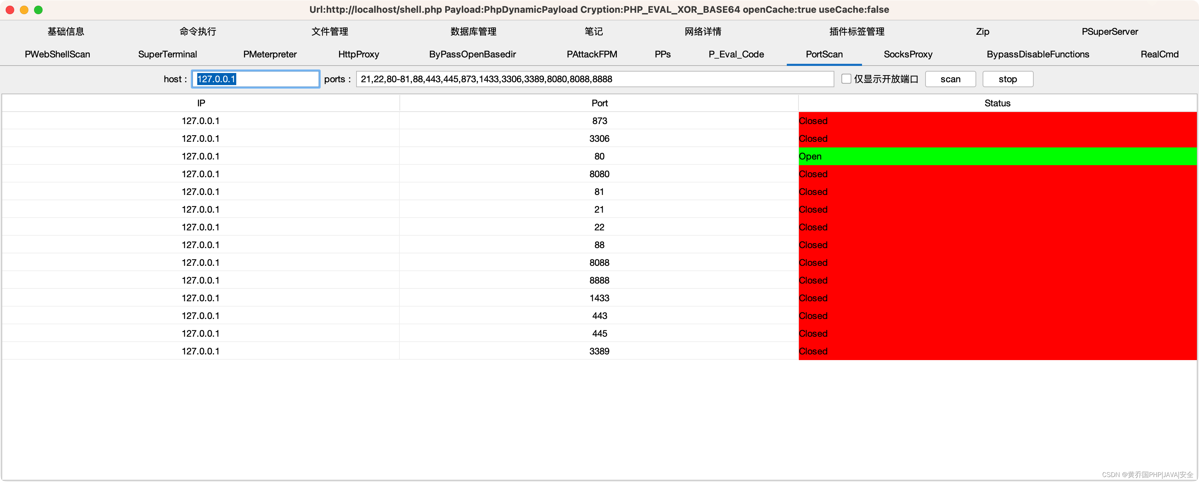The width and height of the screenshot is (1199, 482).
Task: Select the port 8888 cell
Action: (x=599, y=280)
